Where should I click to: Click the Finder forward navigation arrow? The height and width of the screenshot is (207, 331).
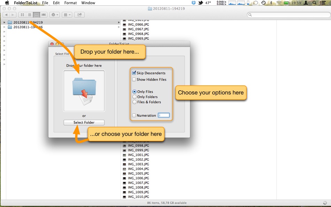[x=13, y=15]
